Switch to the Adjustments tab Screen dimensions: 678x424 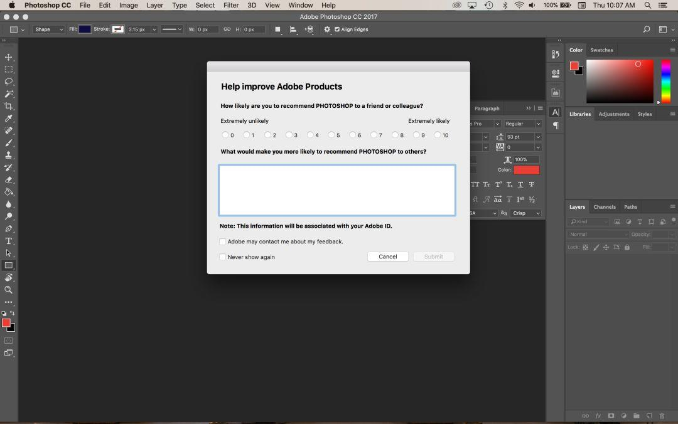pyautogui.click(x=613, y=114)
